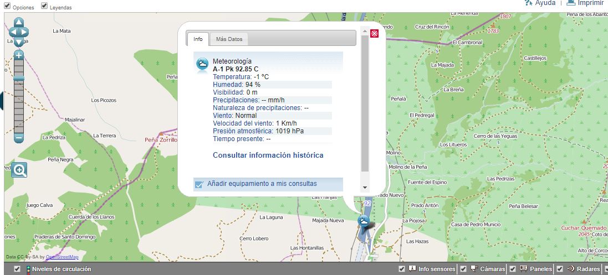608x275 pixels.
Task: Zoom in with the plus button
Action: point(19,55)
